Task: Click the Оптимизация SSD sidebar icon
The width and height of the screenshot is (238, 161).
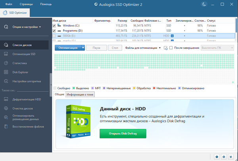Action: click(6, 54)
